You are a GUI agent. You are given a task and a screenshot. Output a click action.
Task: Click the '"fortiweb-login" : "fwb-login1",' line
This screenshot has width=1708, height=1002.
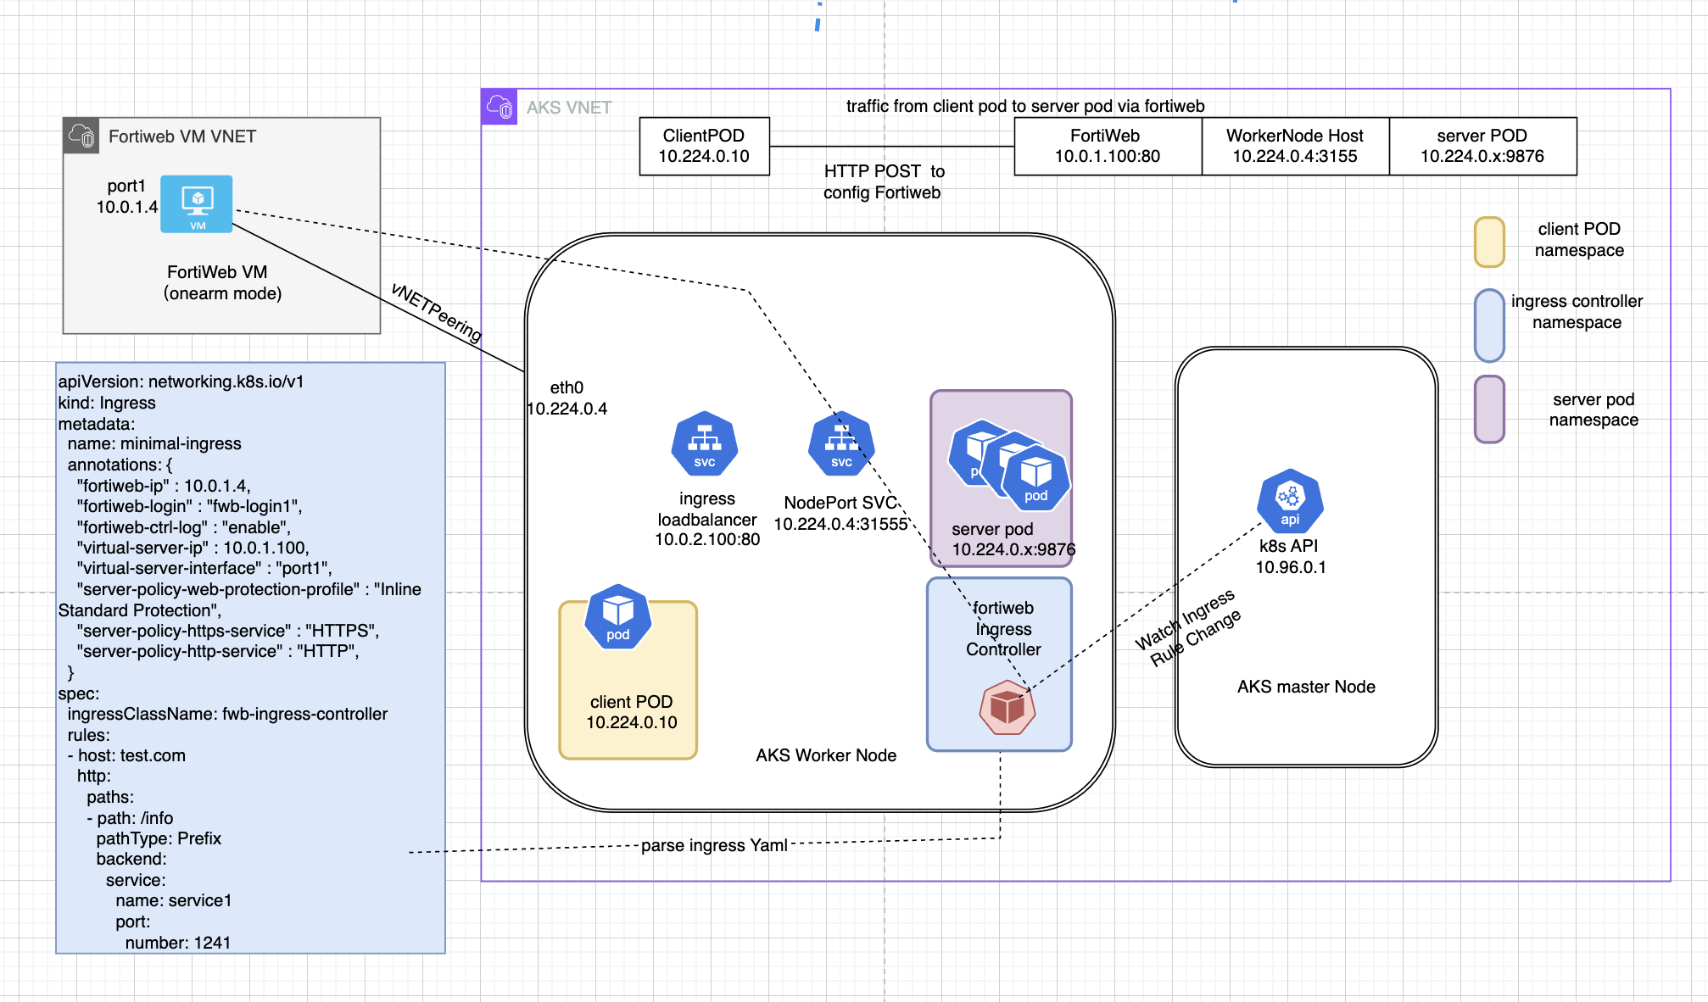(189, 506)
